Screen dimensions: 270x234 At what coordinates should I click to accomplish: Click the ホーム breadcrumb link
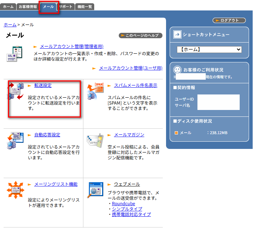(10, 25)
